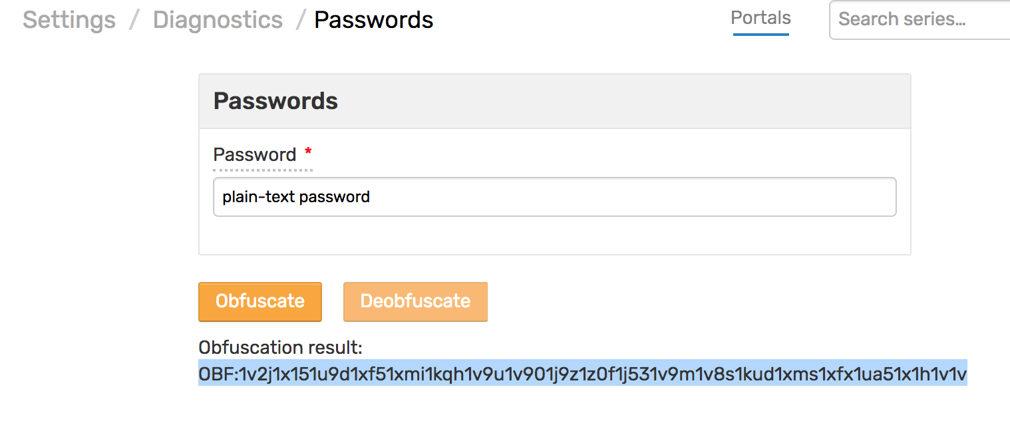Go to the Settings breadcrumb

point(69,20)
